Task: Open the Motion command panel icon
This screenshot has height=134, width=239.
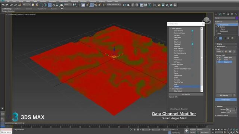Action: tap(228, 14)
